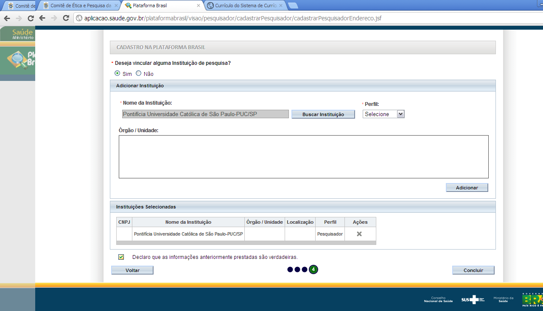Click the Governo Brasil footer logo
Viewport: 543px width, 311px height.
coord(532,300)
